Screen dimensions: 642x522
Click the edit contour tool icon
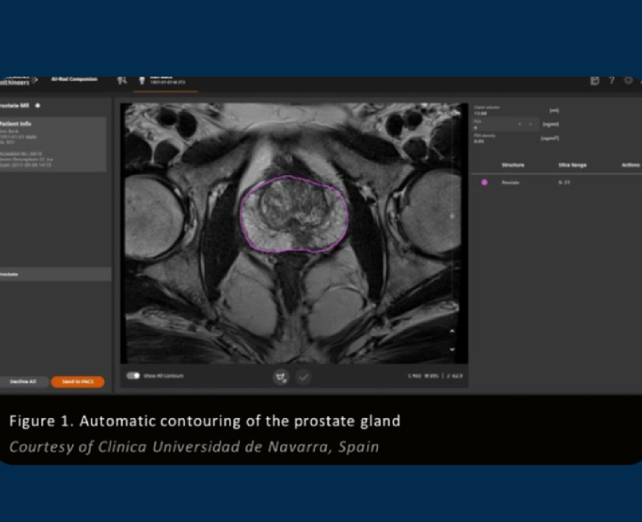click(281, 377)
